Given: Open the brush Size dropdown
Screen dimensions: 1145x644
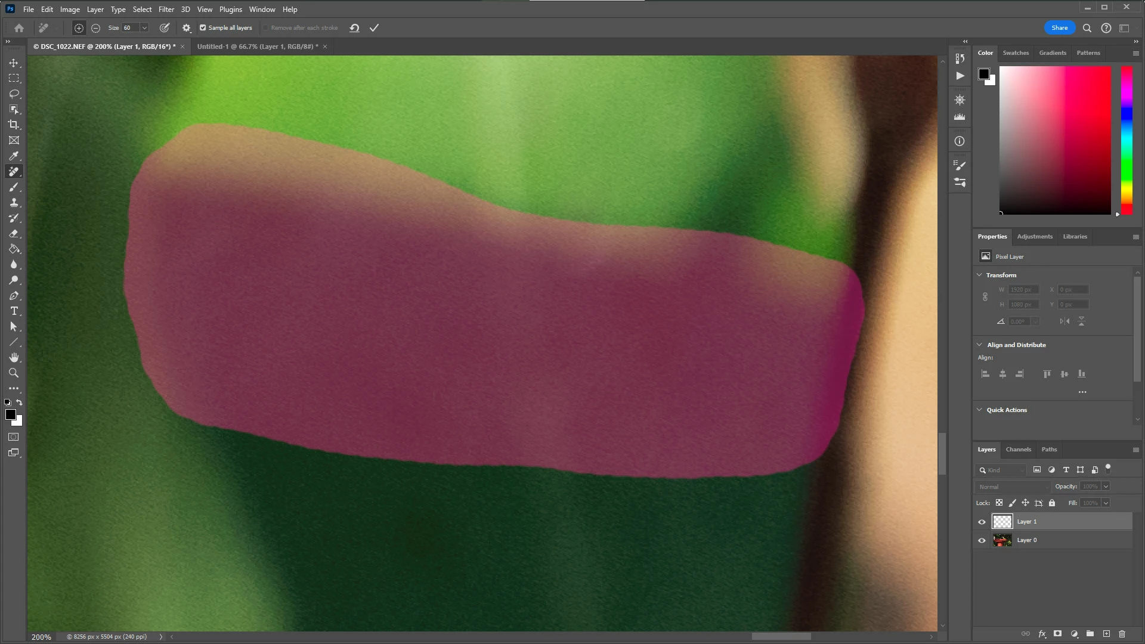Looking at the screenshot, I should tap(144, 28).
